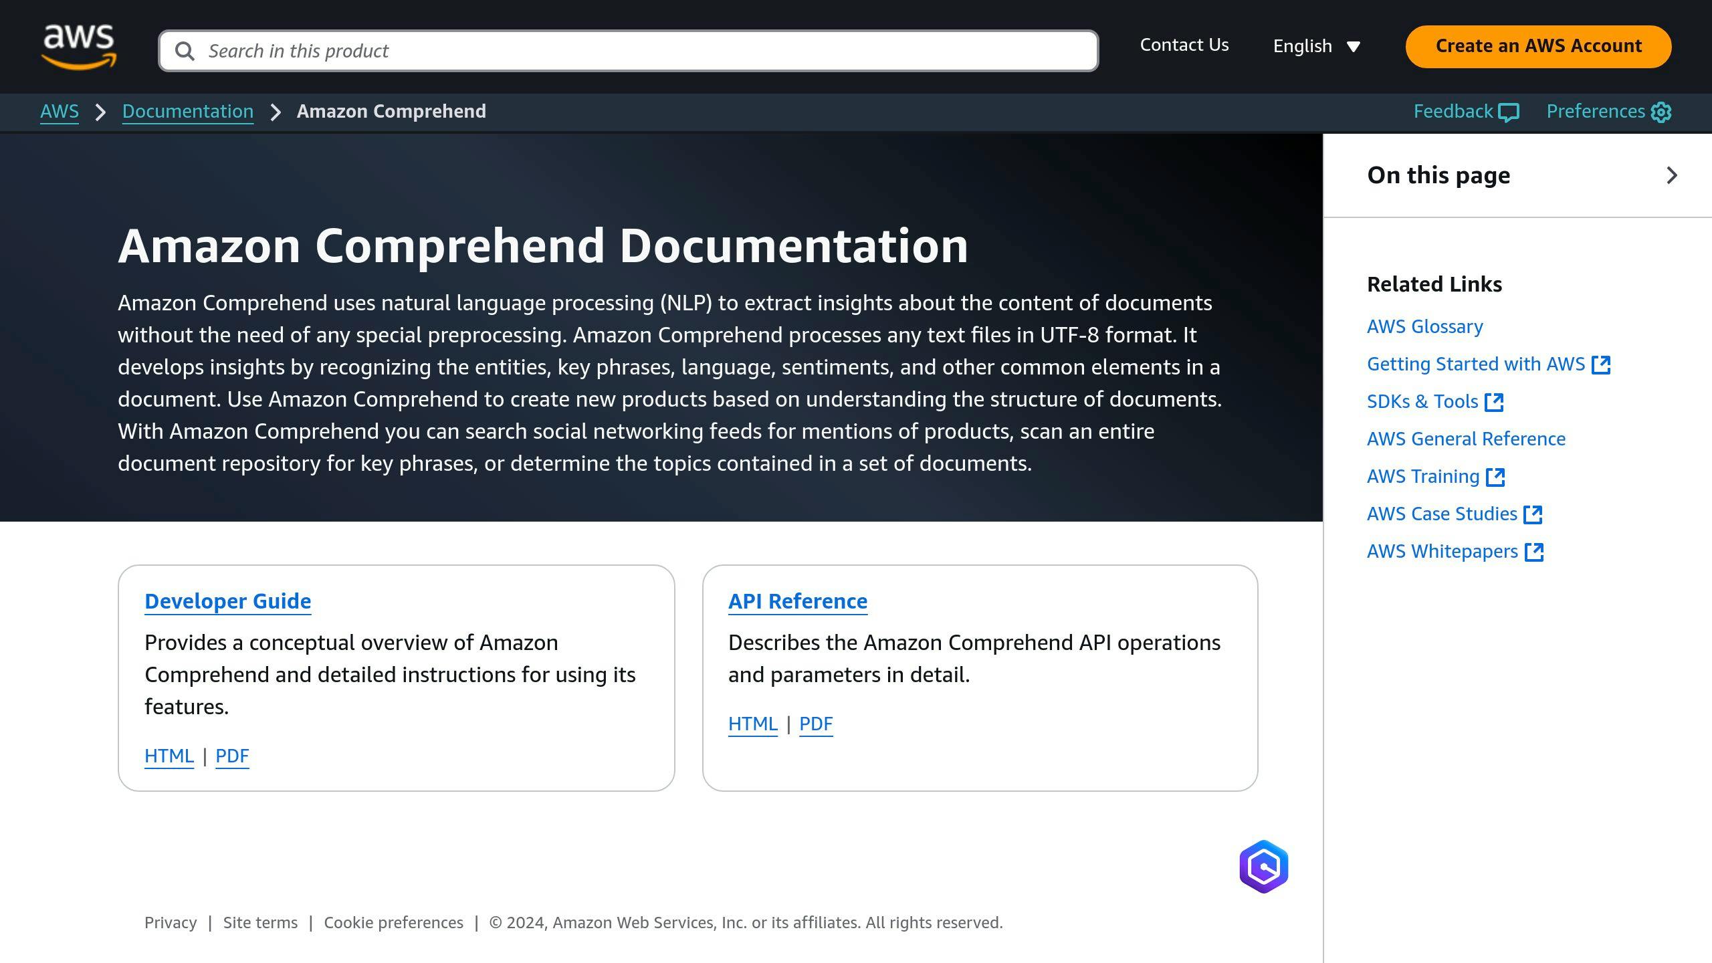This screenshot has height=963, width=1712.
Task: Open AWS Training link
Action: (x=1423, y=477)
